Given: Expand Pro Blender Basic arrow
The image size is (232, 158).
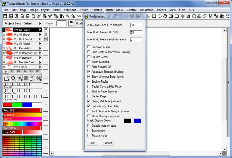Looking at the screenshot, I should click(40, 62).
